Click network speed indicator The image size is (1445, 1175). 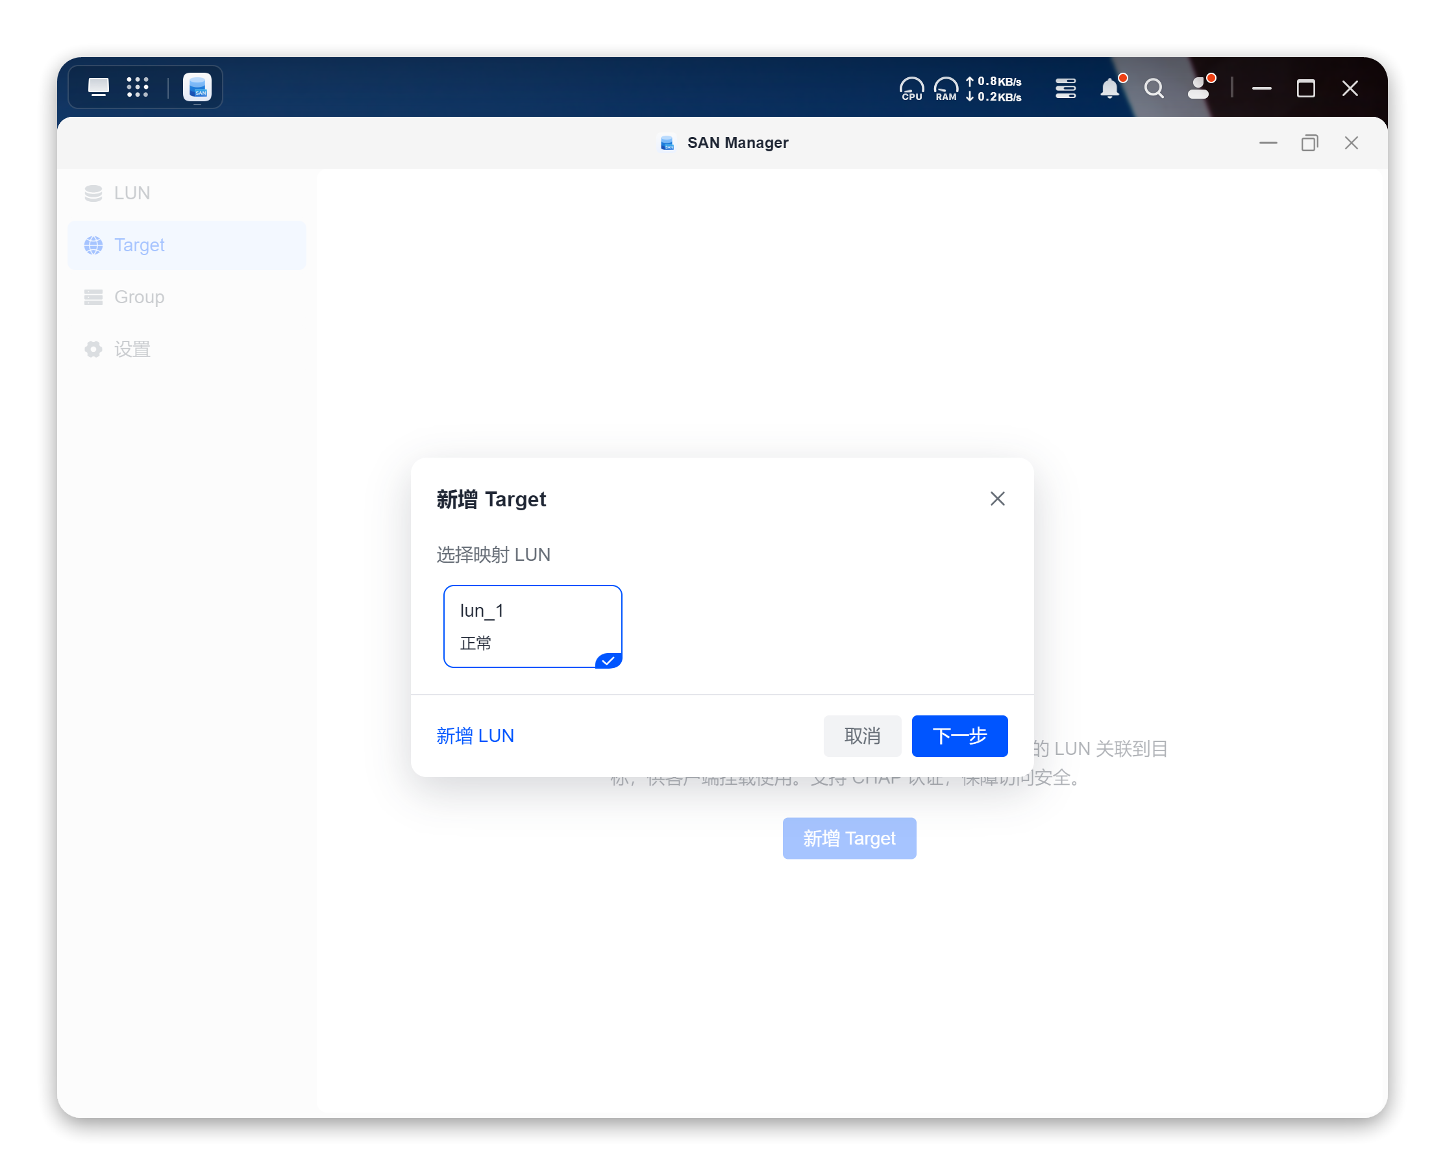(994, 89)
